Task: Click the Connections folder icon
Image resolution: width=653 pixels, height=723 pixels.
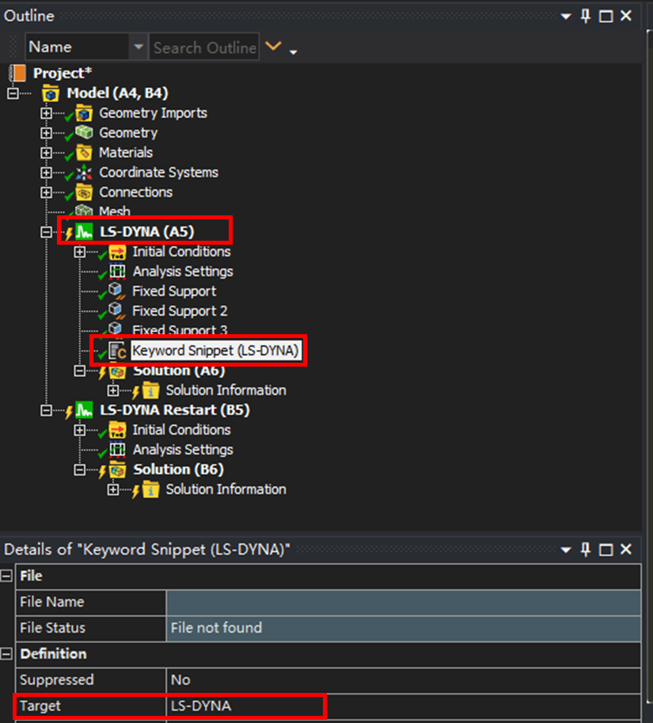Action: pyautogui.click(x=84, y=192)
